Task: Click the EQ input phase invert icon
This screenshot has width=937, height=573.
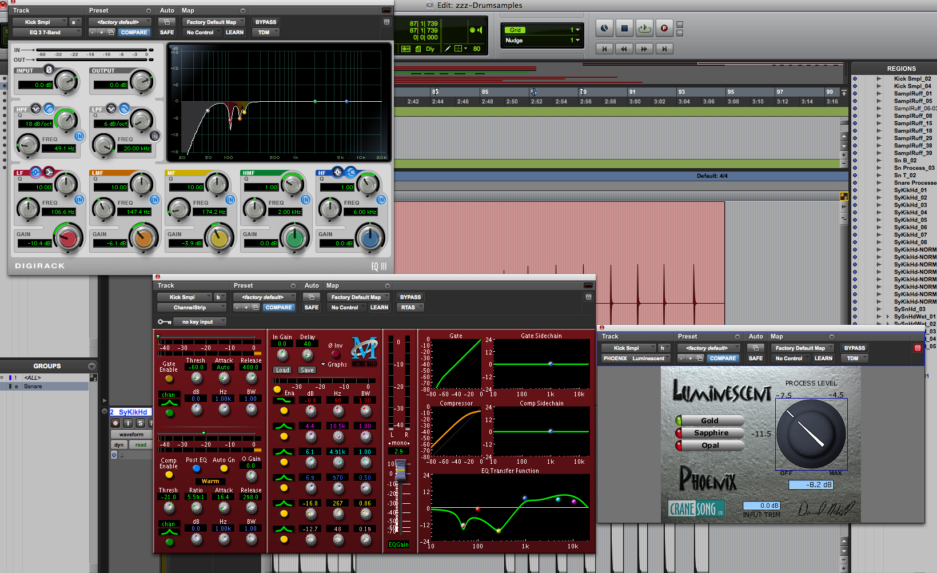Action: pyautogui.click(x=49, y=70)
